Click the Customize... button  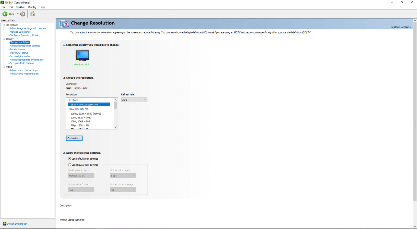tap(74, 138)
